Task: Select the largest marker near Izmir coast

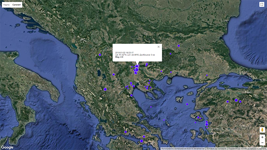Action: [207, 124]
